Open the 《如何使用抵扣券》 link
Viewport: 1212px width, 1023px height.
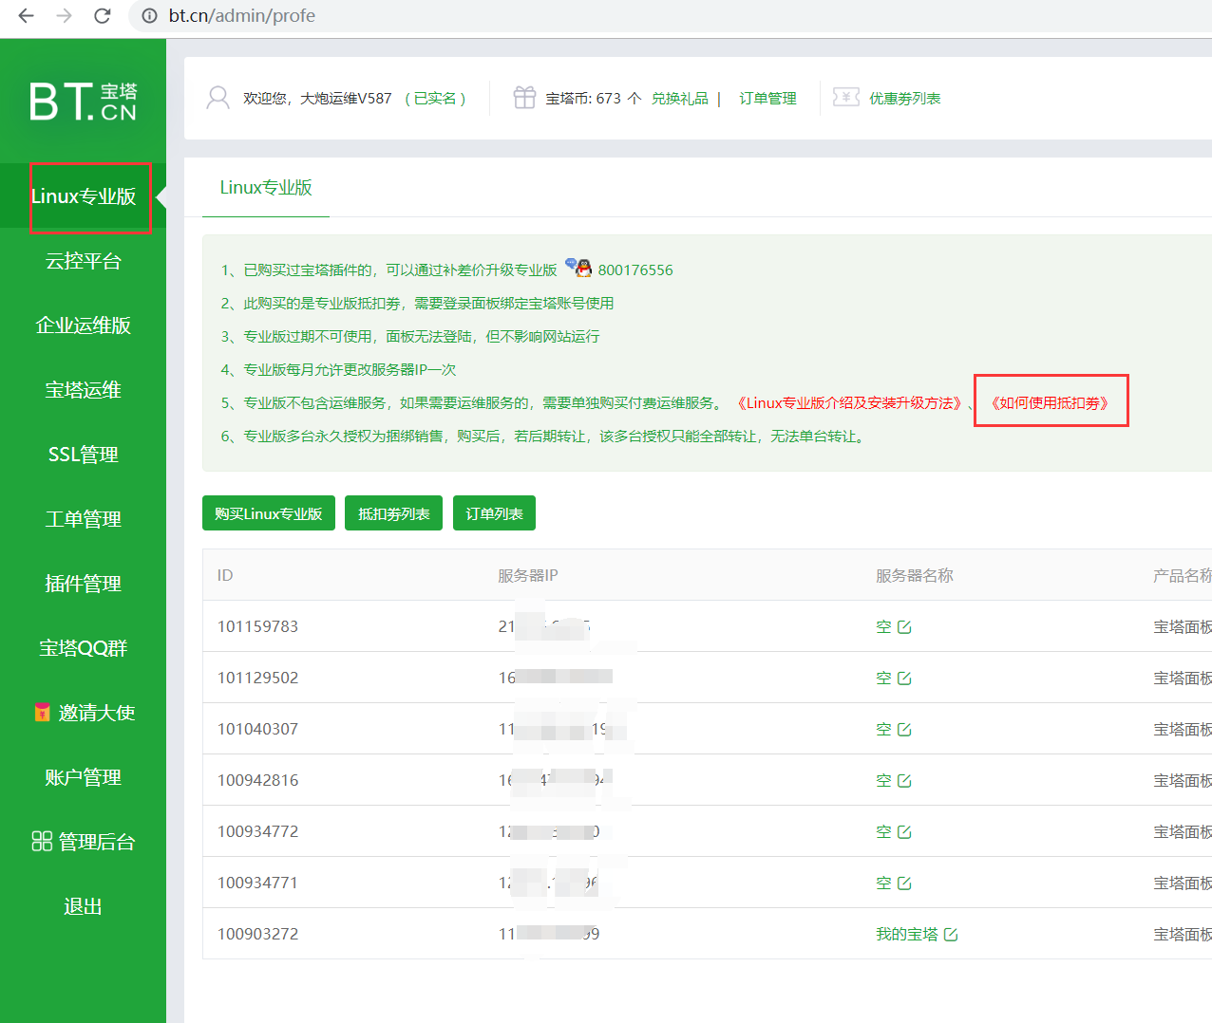(x=1050, y=403)
